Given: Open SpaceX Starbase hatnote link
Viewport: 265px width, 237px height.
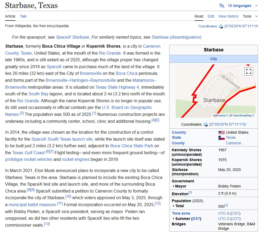Looking at the screenshot, I should [x=73, y=37].
